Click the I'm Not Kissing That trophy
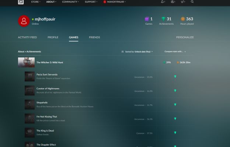 click(x=175, y=119)
